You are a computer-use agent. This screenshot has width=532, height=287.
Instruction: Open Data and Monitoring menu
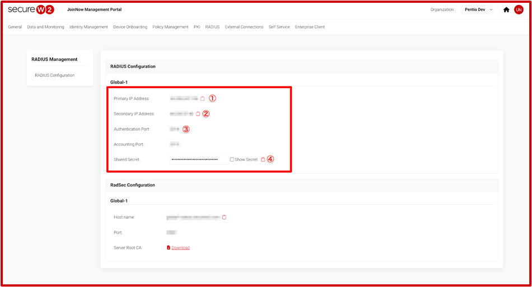tap(45, 27)
